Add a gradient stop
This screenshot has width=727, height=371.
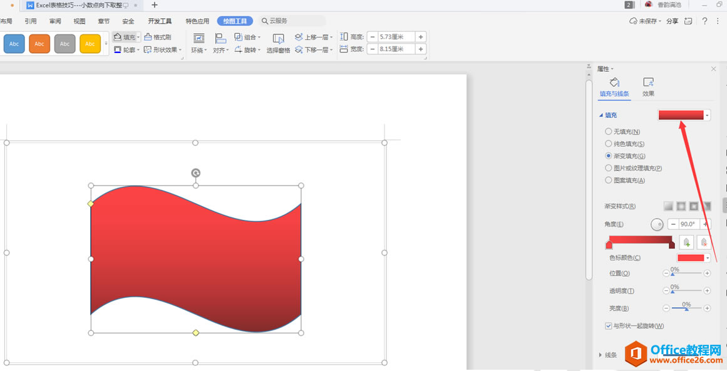pyautogui.click(x=687, y=242)
